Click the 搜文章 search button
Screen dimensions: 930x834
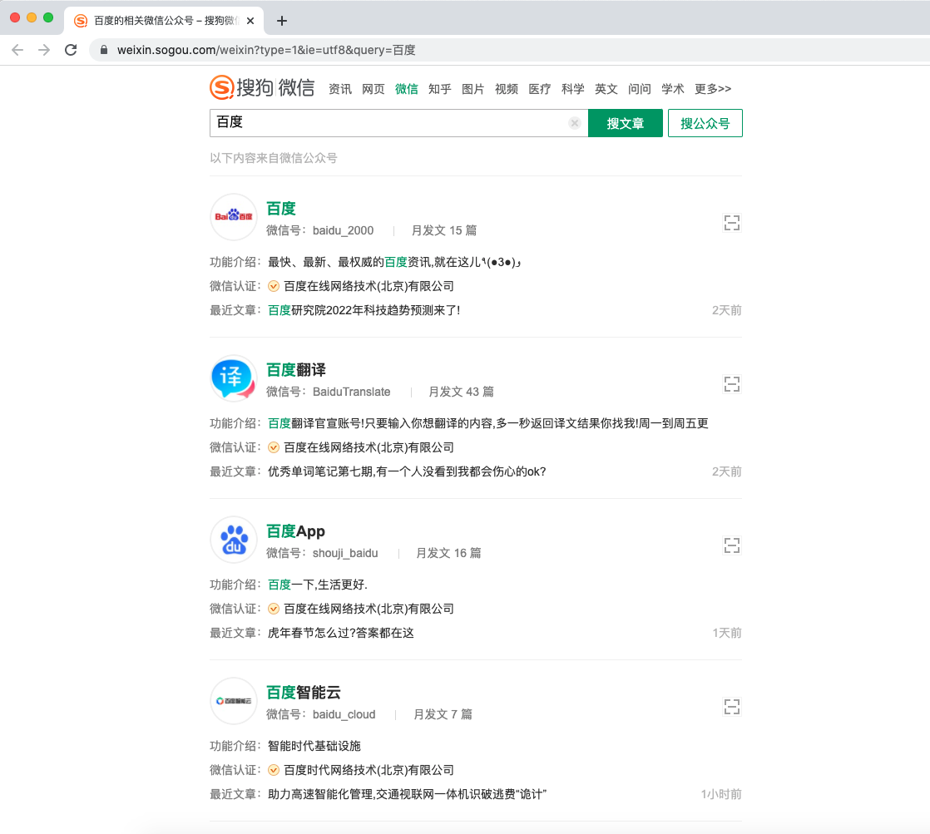[625, 122]
